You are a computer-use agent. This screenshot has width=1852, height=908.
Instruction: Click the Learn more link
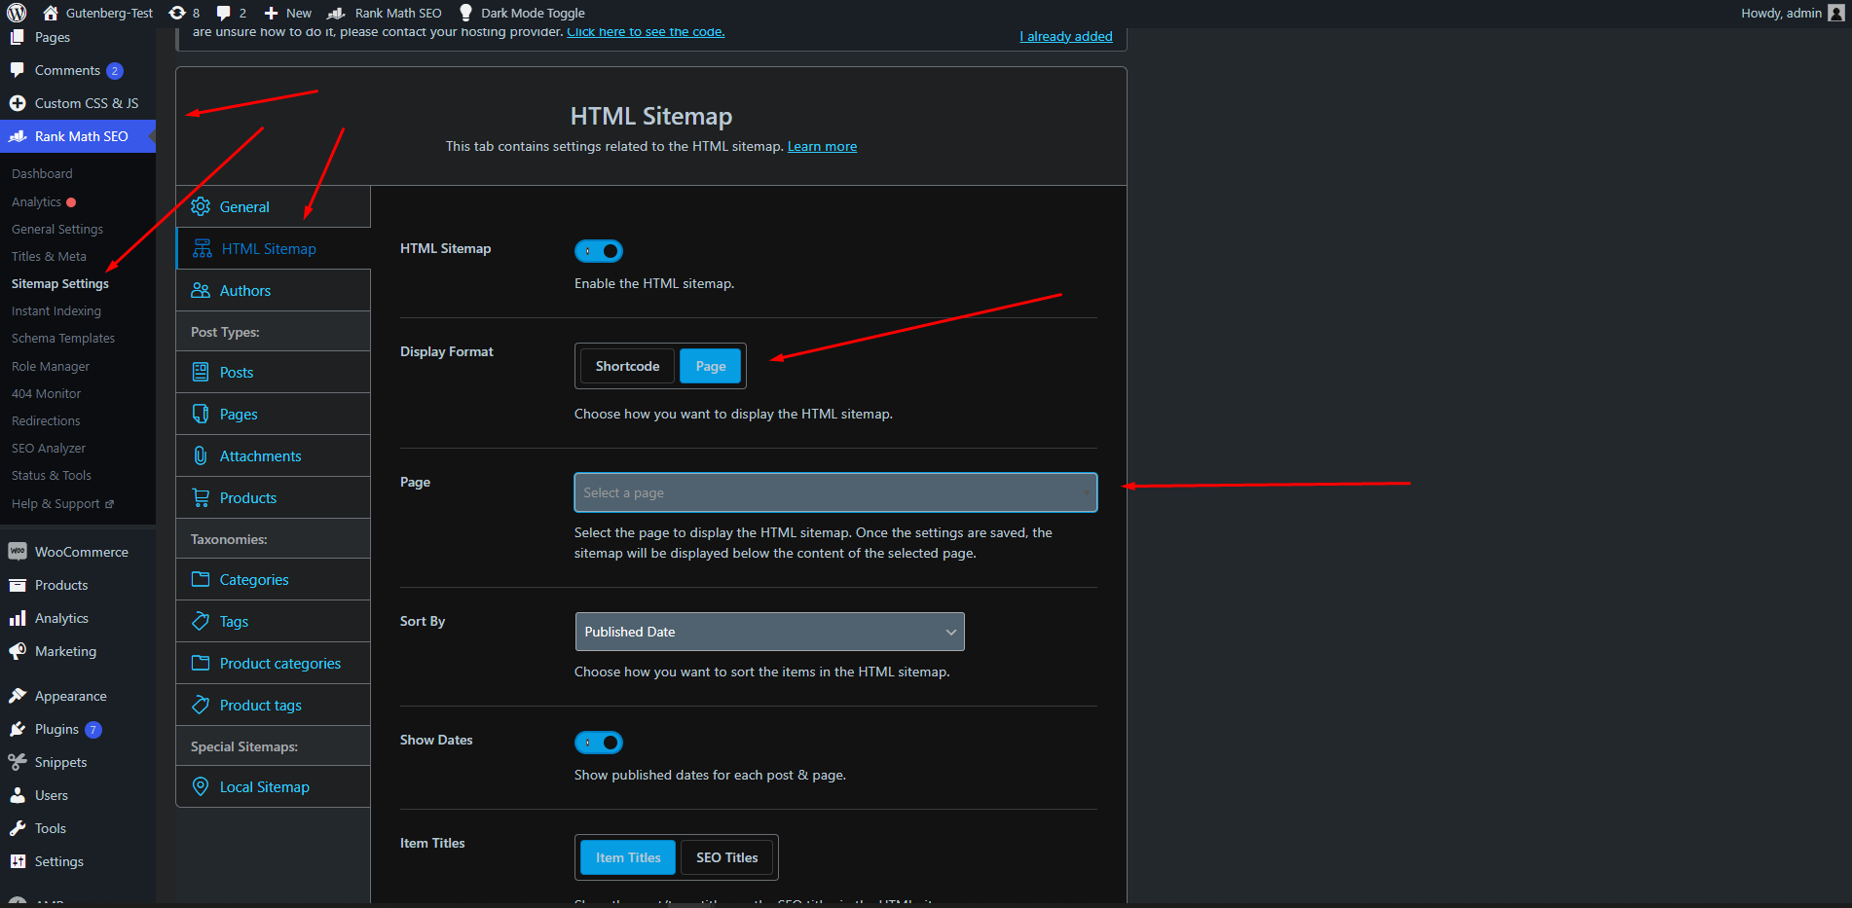tap(822, 146)
